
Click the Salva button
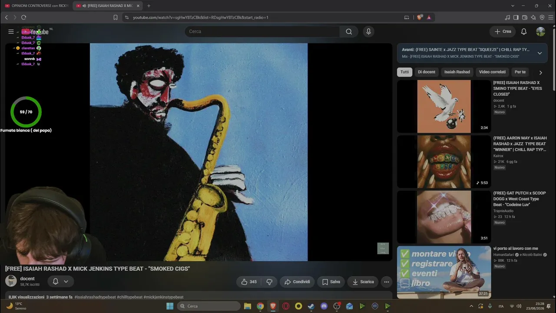tap(331, 282)
